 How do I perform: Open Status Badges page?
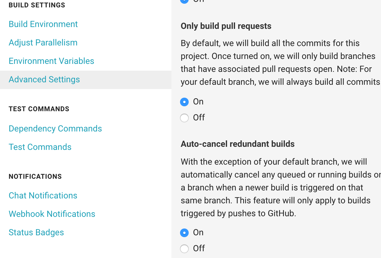(36, 232)
